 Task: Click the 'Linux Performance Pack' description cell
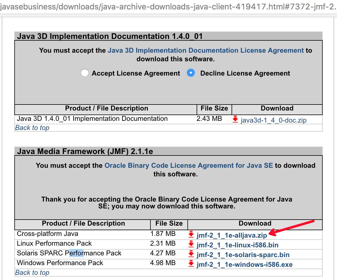[x=54, y=243]
